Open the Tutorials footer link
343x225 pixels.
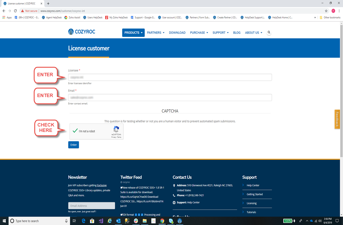pos(251,212)
